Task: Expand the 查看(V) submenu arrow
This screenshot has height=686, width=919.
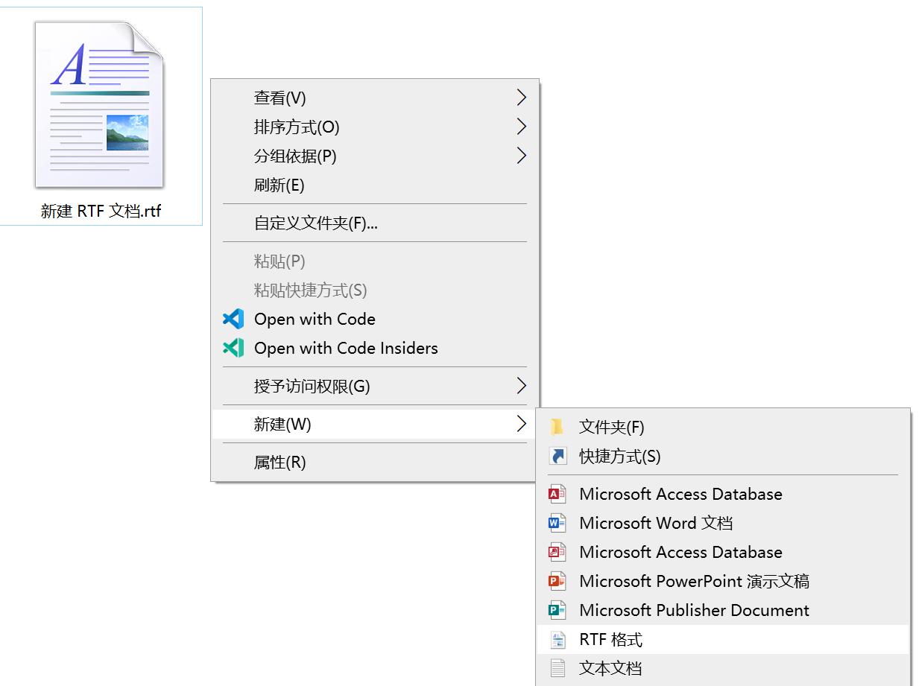Action: 521,97
